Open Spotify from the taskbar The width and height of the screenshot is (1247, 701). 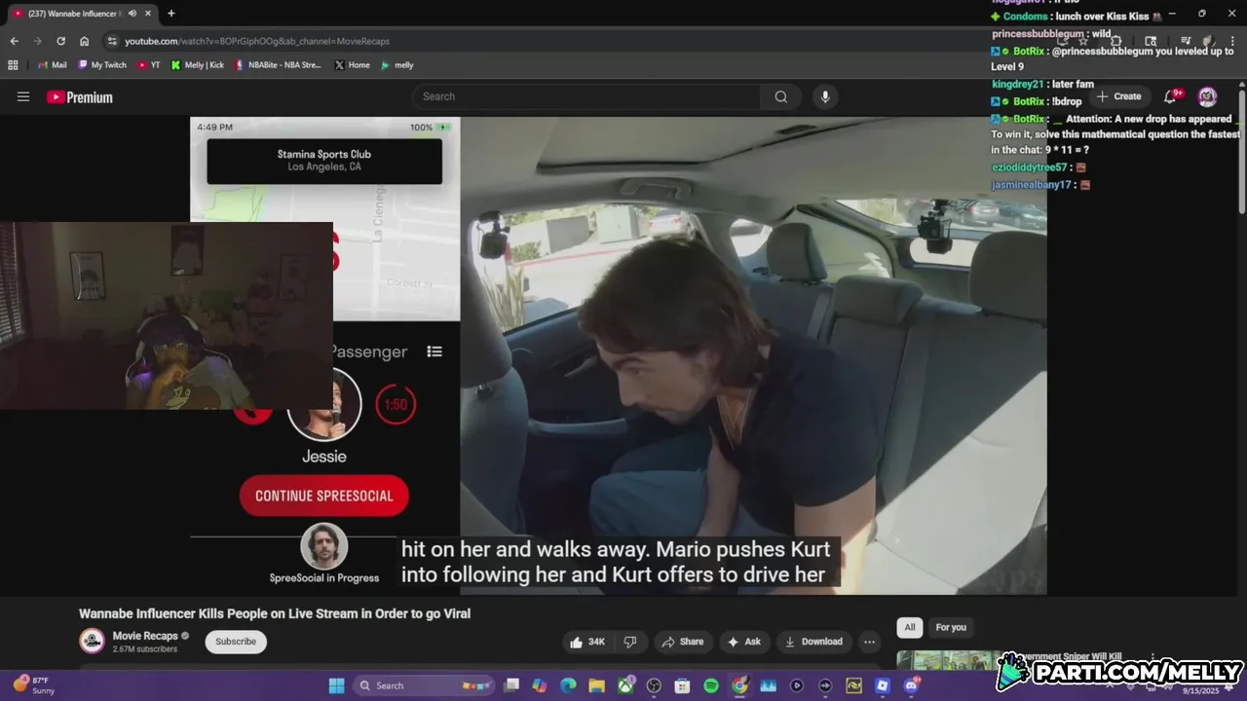coord(711,685)
